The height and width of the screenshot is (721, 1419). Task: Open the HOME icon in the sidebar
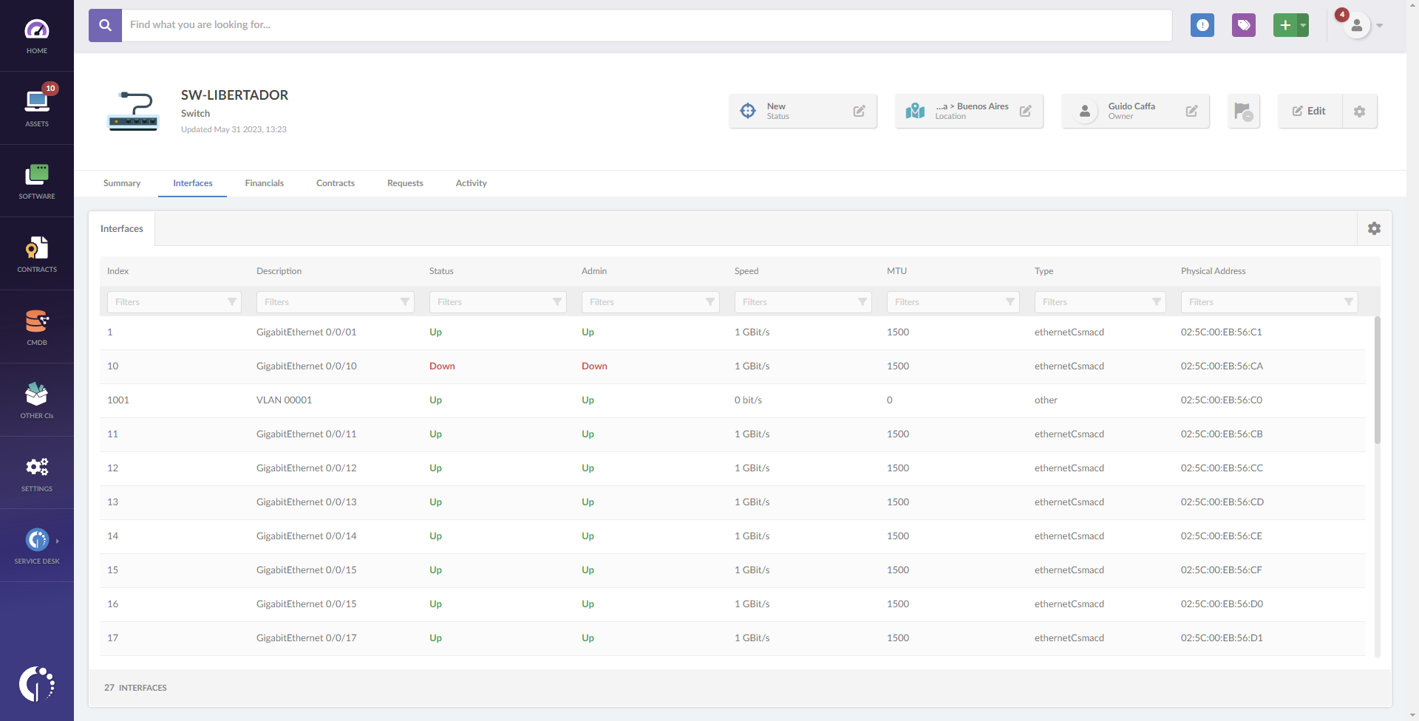pos(37,35)
